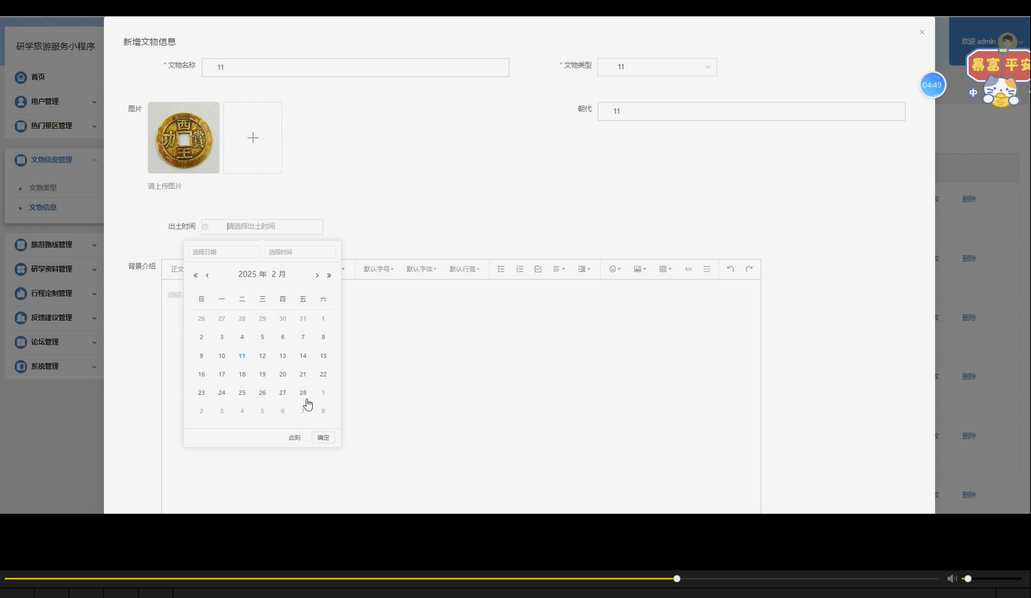Click the icon beside 行程定制管理

click(x=20, y=294)
